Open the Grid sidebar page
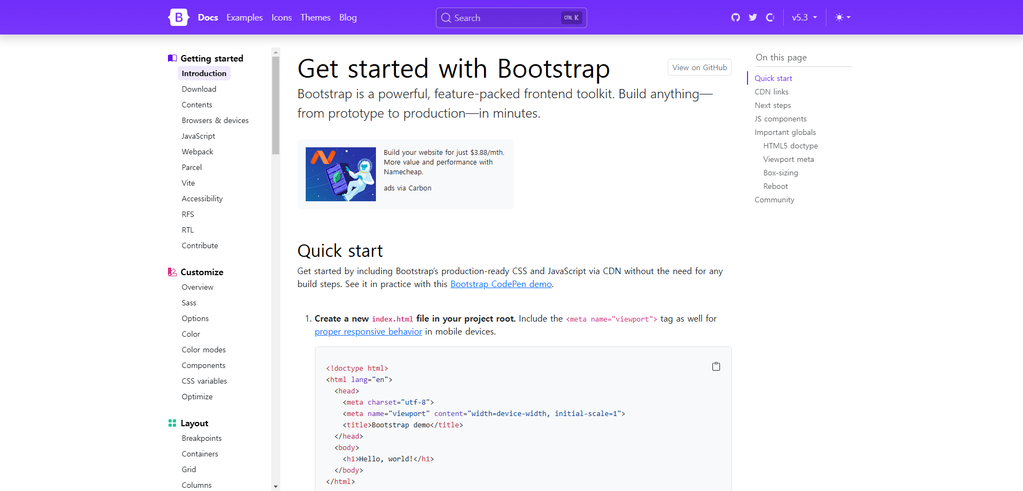 pos(189,469)
